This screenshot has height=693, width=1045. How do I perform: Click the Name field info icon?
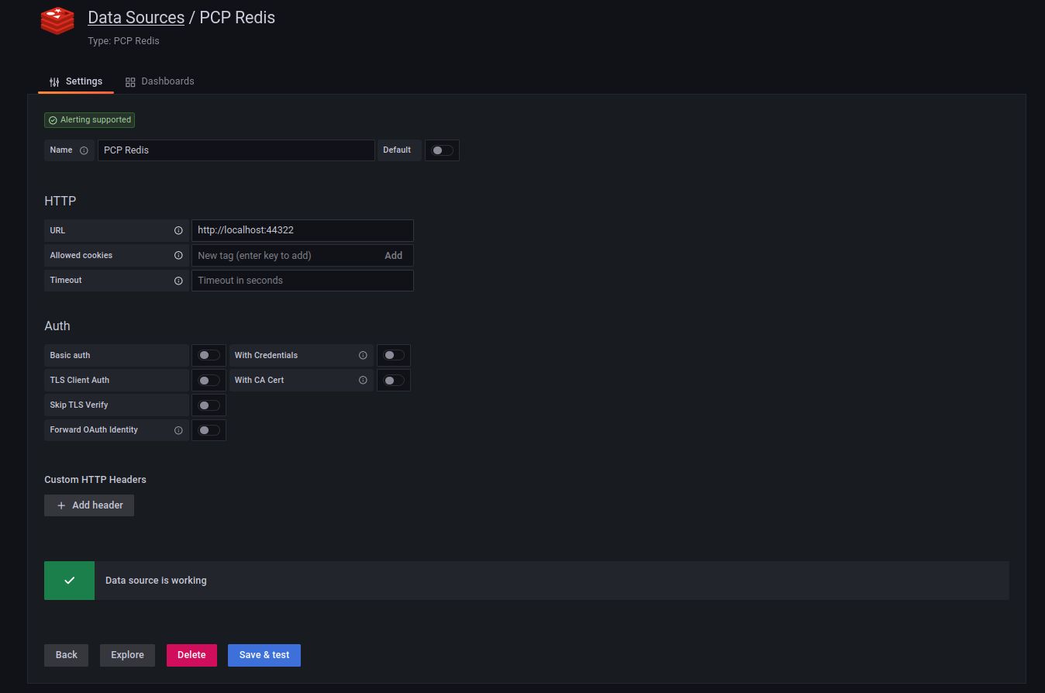click(84, 150)
